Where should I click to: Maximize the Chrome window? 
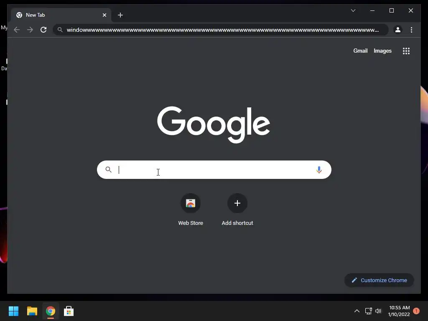[391, 10]
